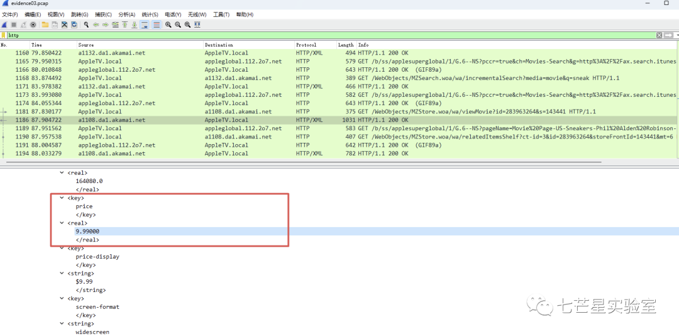
Task: Open the 分析(A) menu
Action: coord(127,14)
